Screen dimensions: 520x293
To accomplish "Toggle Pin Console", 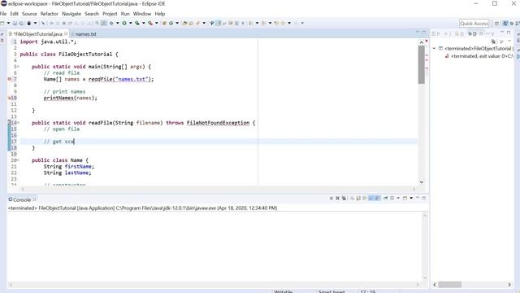I will (385, 199).
